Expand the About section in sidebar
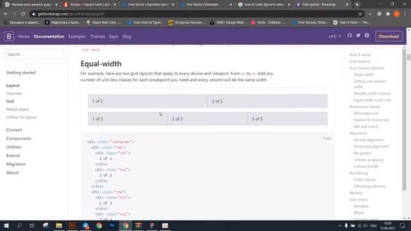This screenshot has width=411, height=231. pyautogui.click(x=12, y=173)
